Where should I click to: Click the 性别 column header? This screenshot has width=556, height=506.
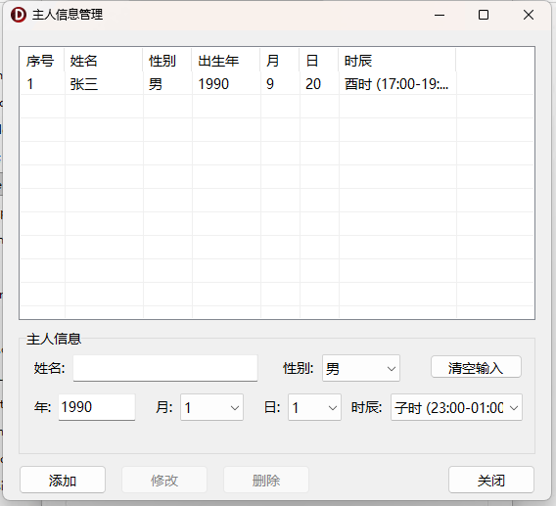click(167, 61)
